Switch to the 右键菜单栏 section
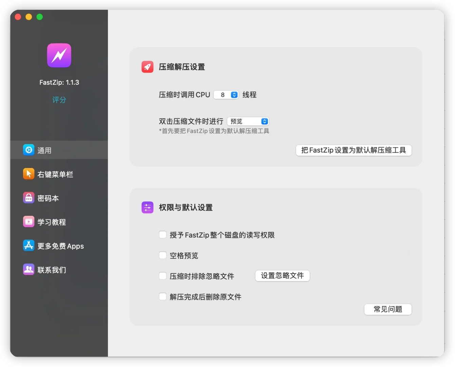Image resolution: width=455 pixels, height=367 pixels. point(54,174)
